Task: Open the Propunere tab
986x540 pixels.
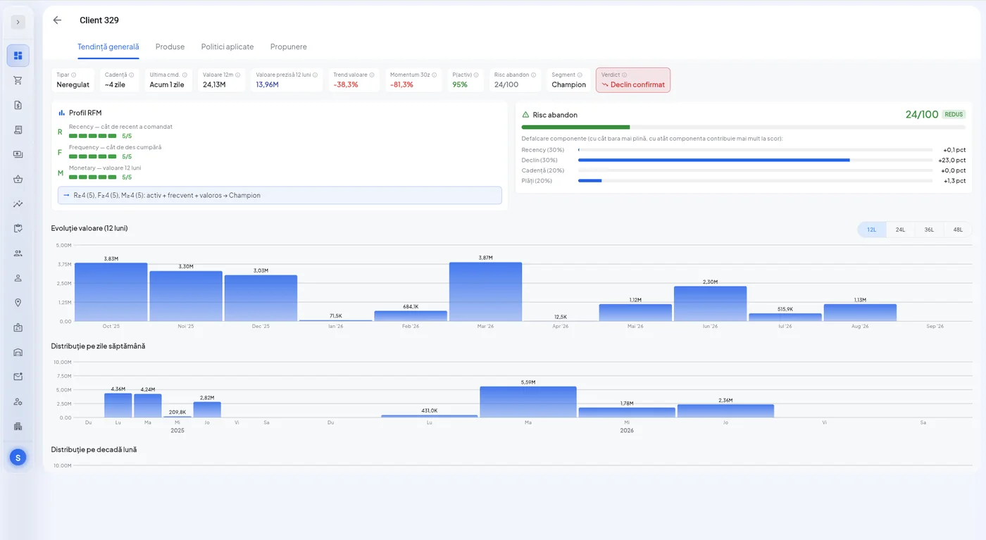Action: (289, 46)
